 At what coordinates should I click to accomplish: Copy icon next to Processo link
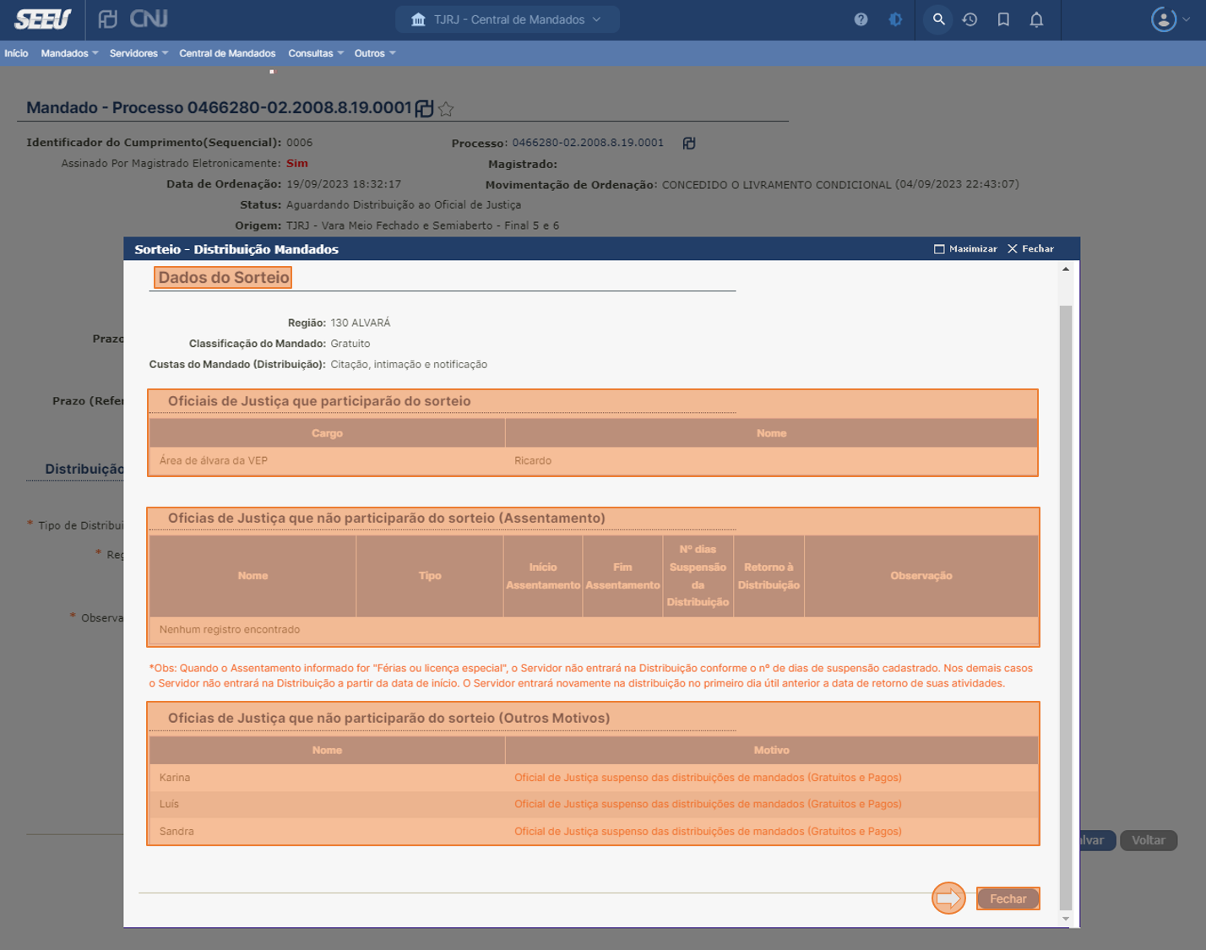689,144
